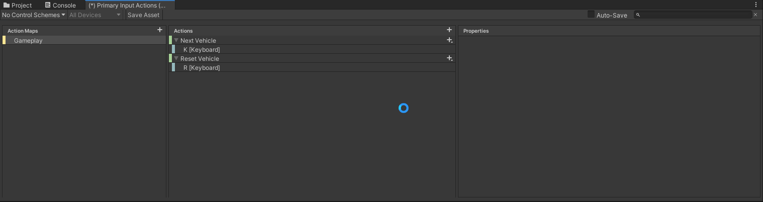This screenshot has height=202, width=763.
Task: Clear the search field with X icon
Action: [x=755, y=15]
